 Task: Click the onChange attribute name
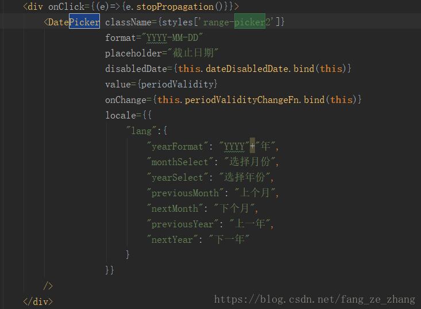(125, 100)
